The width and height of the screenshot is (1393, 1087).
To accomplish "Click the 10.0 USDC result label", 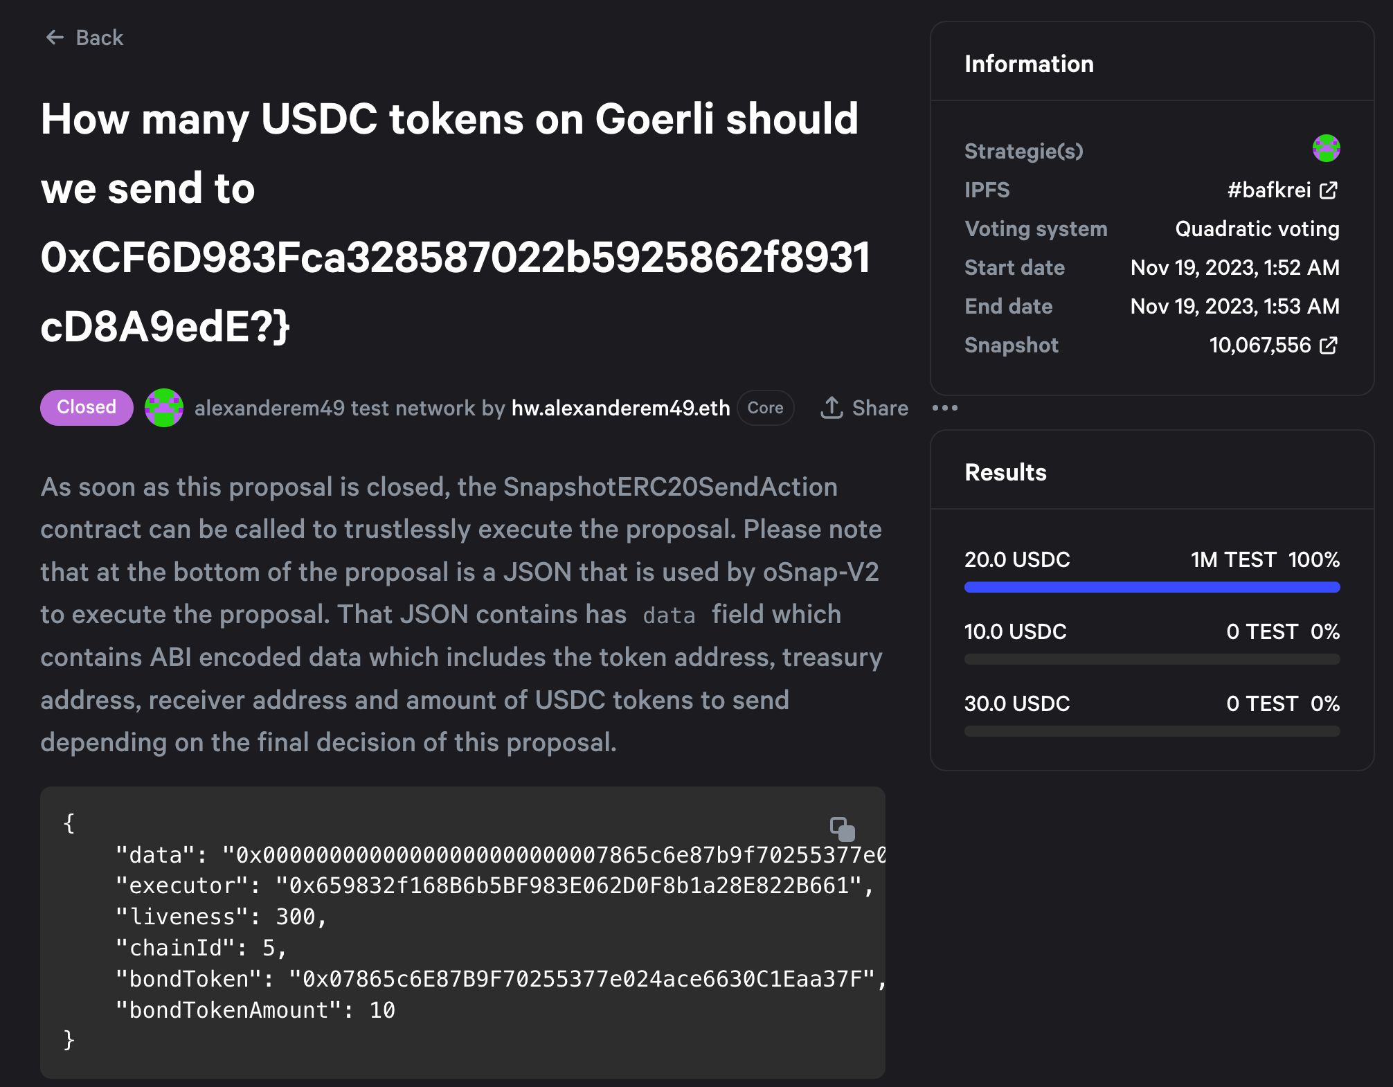I will 1015,631.
